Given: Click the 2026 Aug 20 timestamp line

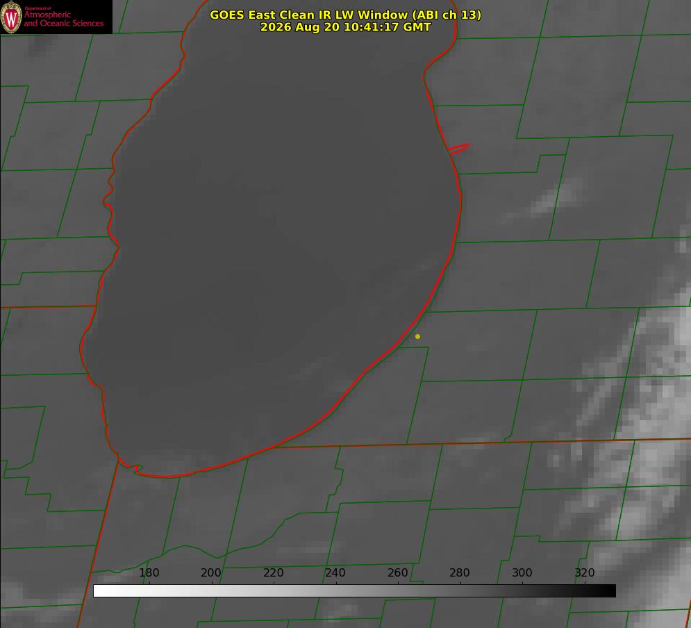Looking at the screenshot, I should pyautogui.click(x=346, y=27).
